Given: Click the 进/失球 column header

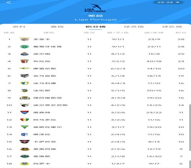Looking at the screenshot, I should [x=154, y=32].
